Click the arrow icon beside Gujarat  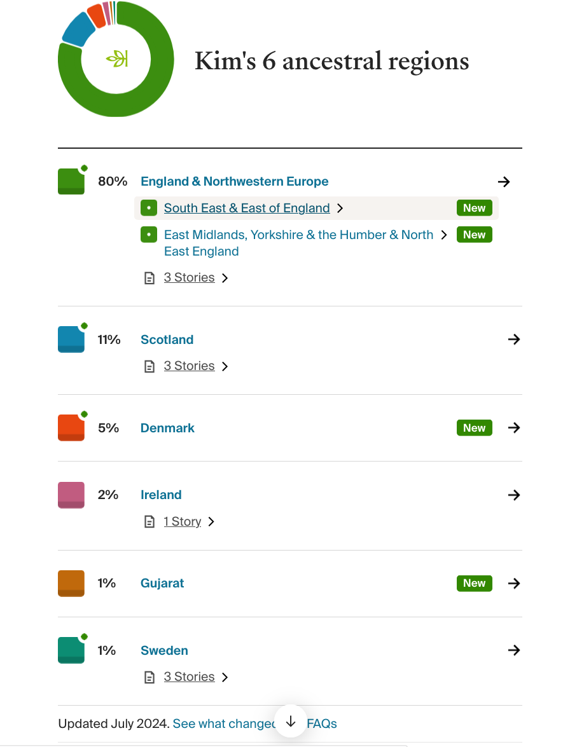(514, 583)
